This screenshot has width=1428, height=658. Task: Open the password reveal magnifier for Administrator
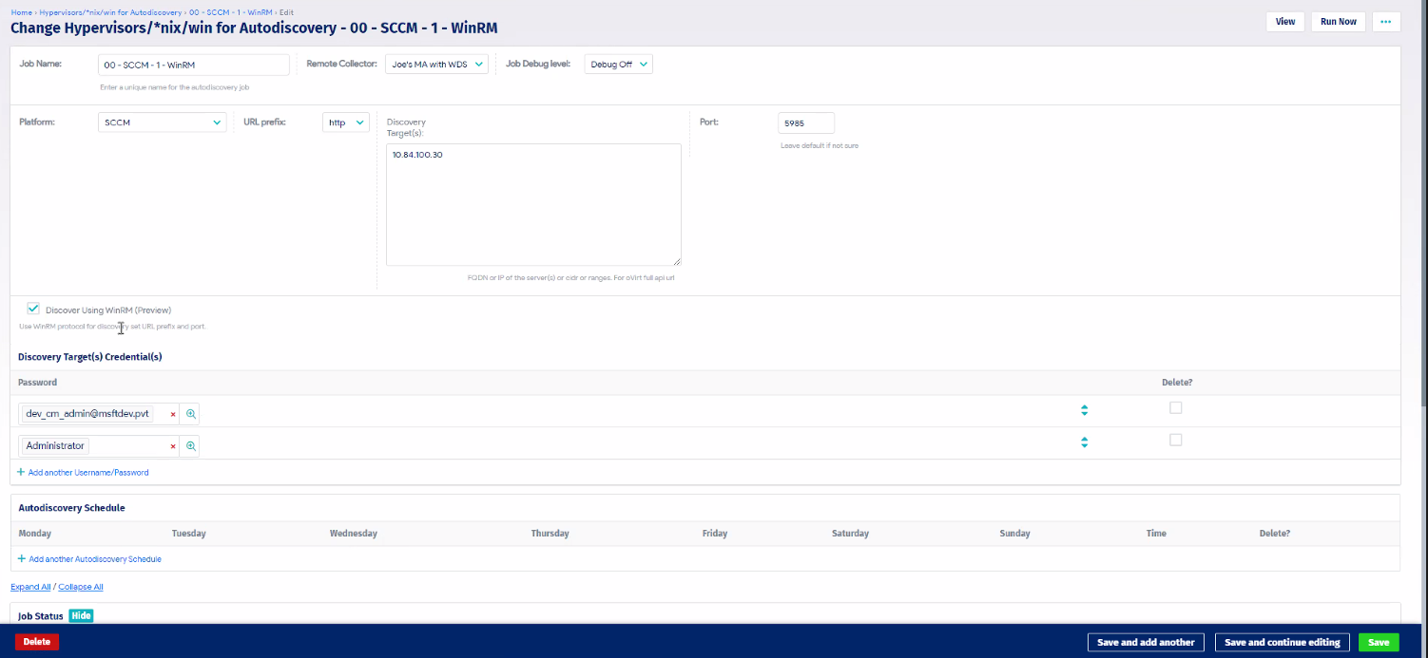pyautogui.click(x=189, y=444)
